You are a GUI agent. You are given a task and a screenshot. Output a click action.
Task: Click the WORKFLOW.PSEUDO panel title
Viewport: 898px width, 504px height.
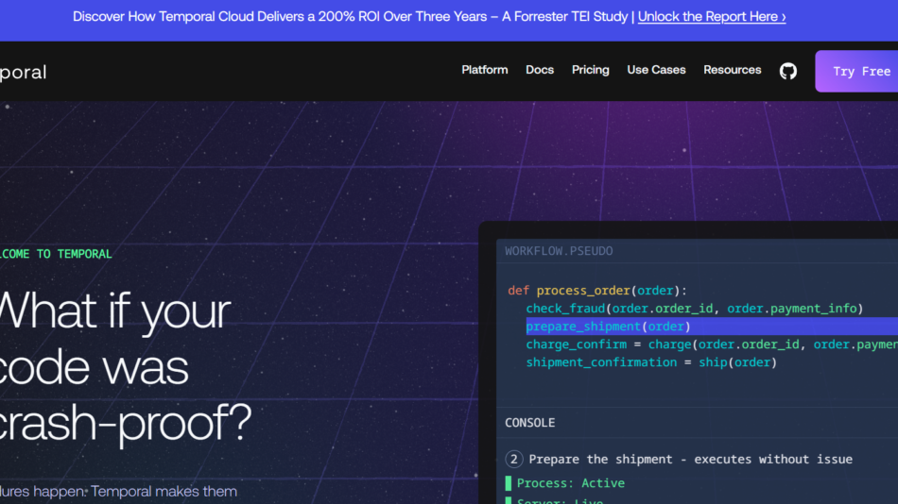pos(559,251)
